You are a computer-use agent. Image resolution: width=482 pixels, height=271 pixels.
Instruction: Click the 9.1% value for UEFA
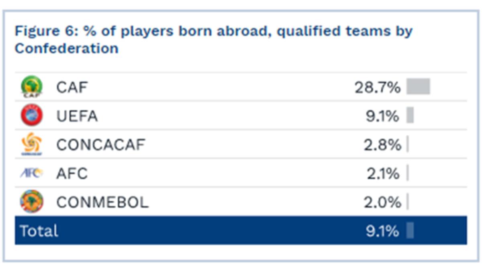tap(382, 116)
